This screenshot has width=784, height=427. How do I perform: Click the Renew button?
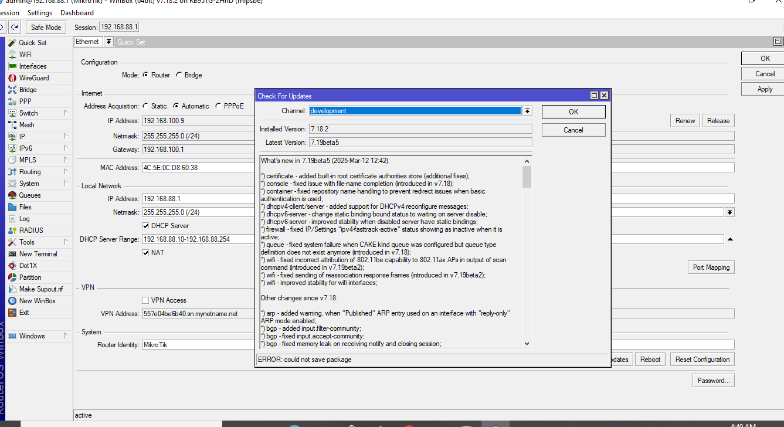(685, 121)
